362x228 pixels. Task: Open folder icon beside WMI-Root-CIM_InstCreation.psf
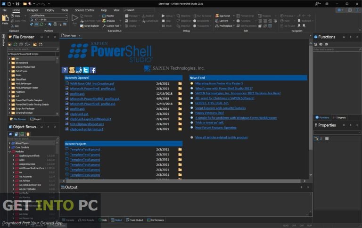coord(180,83)
